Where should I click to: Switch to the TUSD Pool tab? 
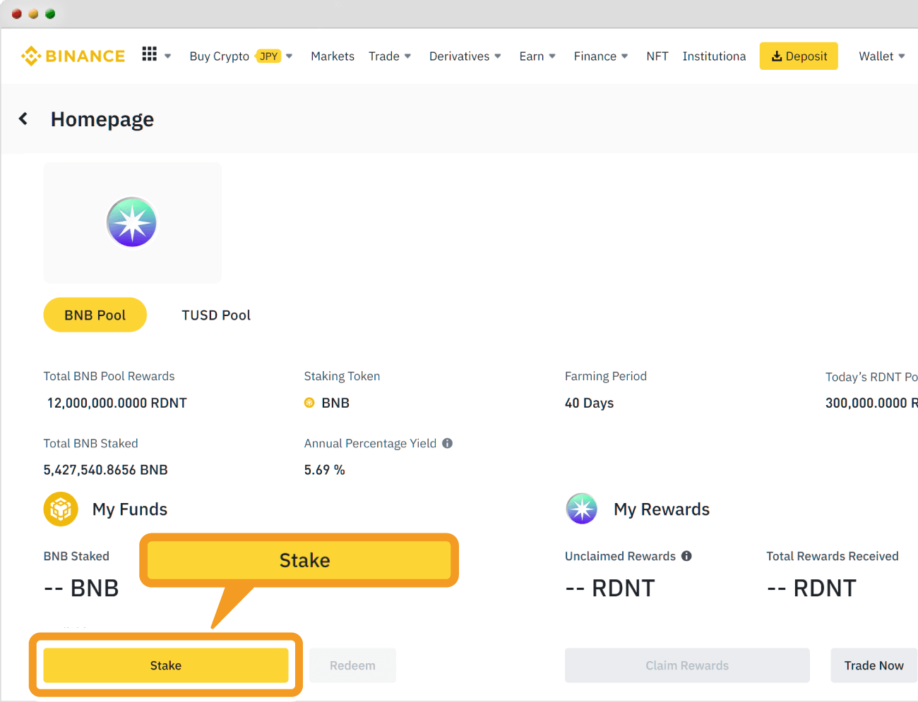216,315
